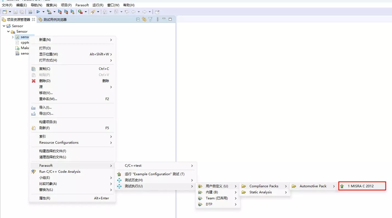The image size is (392, 218).
Task: Select 1 MISRA C 2012 test configuration
Action: (x=360, y=186)
